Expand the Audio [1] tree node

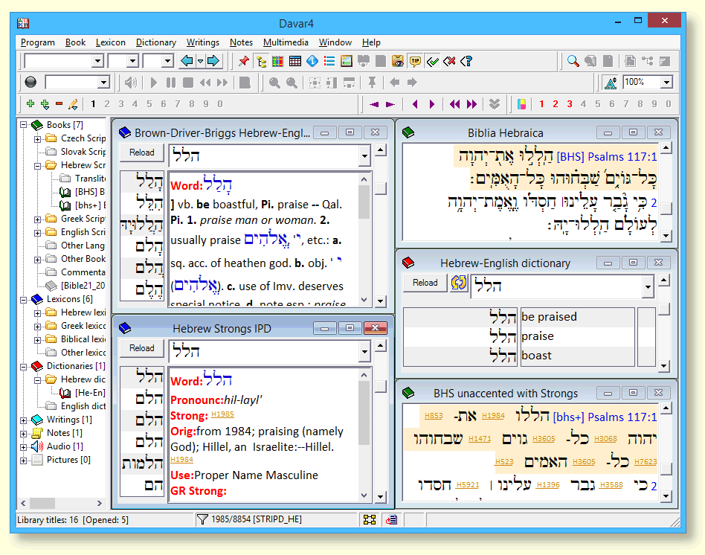pyautogui.click(x=24, y=447)
